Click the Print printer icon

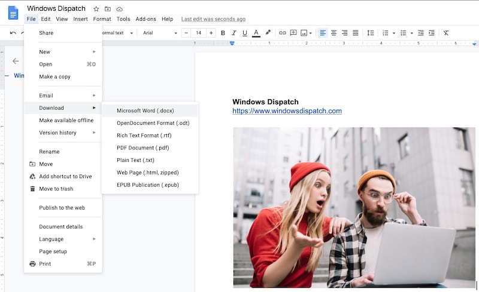click(32, 264)
